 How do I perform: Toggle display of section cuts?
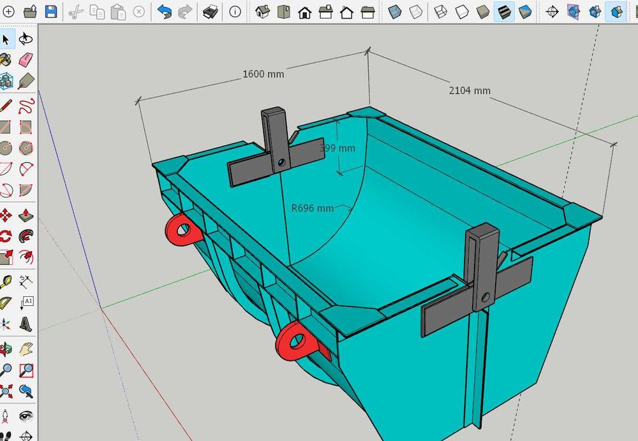[595, 11]
